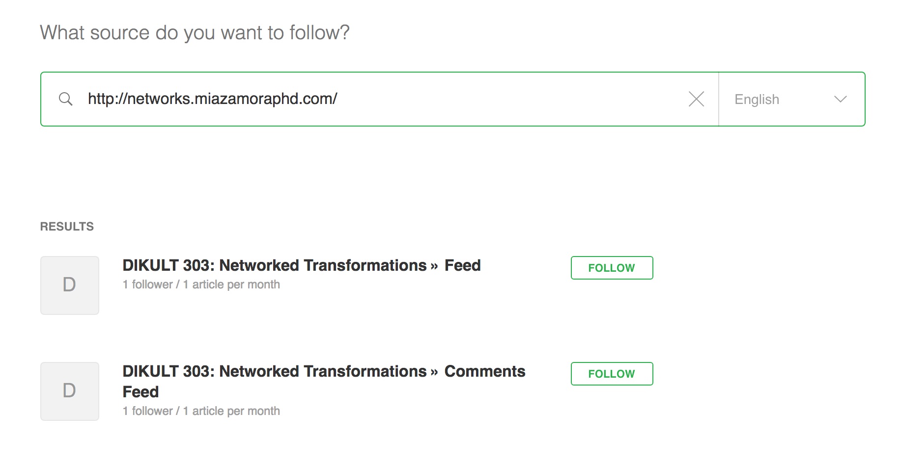The width and height of the screenshot is (900, 464).
Task: Click the networks.miazamoraphd.com URL text
Action: pos(212,99)
